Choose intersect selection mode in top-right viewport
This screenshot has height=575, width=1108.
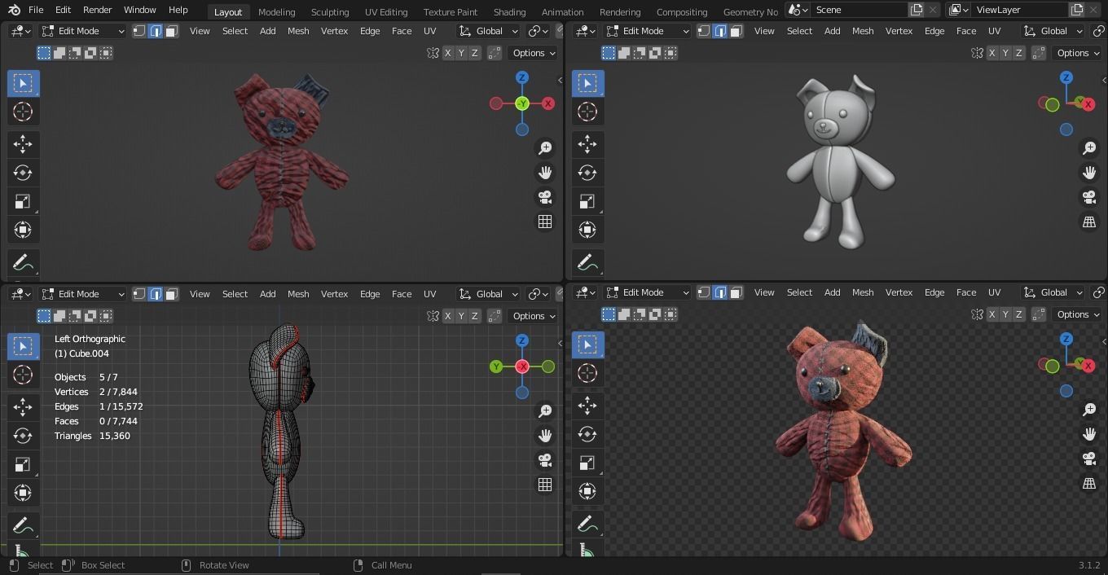(x=671, y=53)
